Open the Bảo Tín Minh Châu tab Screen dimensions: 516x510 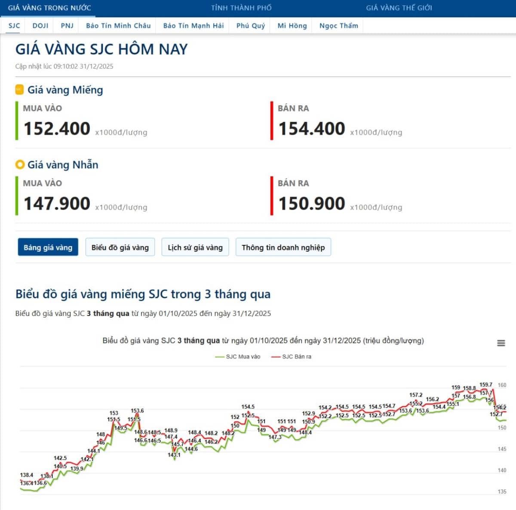(x=118, y=25)
